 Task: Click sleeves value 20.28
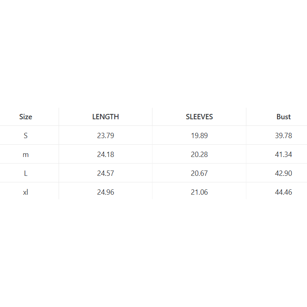199,155
